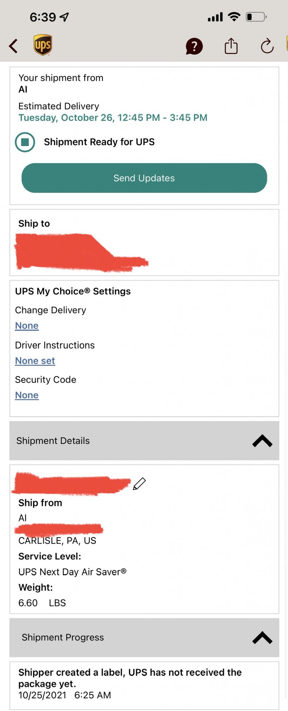Screen dimensions: 288x711
Task: Tap the Wi-Fi status icon
Action: pyautogui.click(x=234, y=16)
